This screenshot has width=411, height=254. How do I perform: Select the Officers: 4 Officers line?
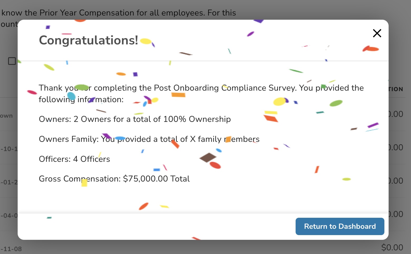point(74,159)
